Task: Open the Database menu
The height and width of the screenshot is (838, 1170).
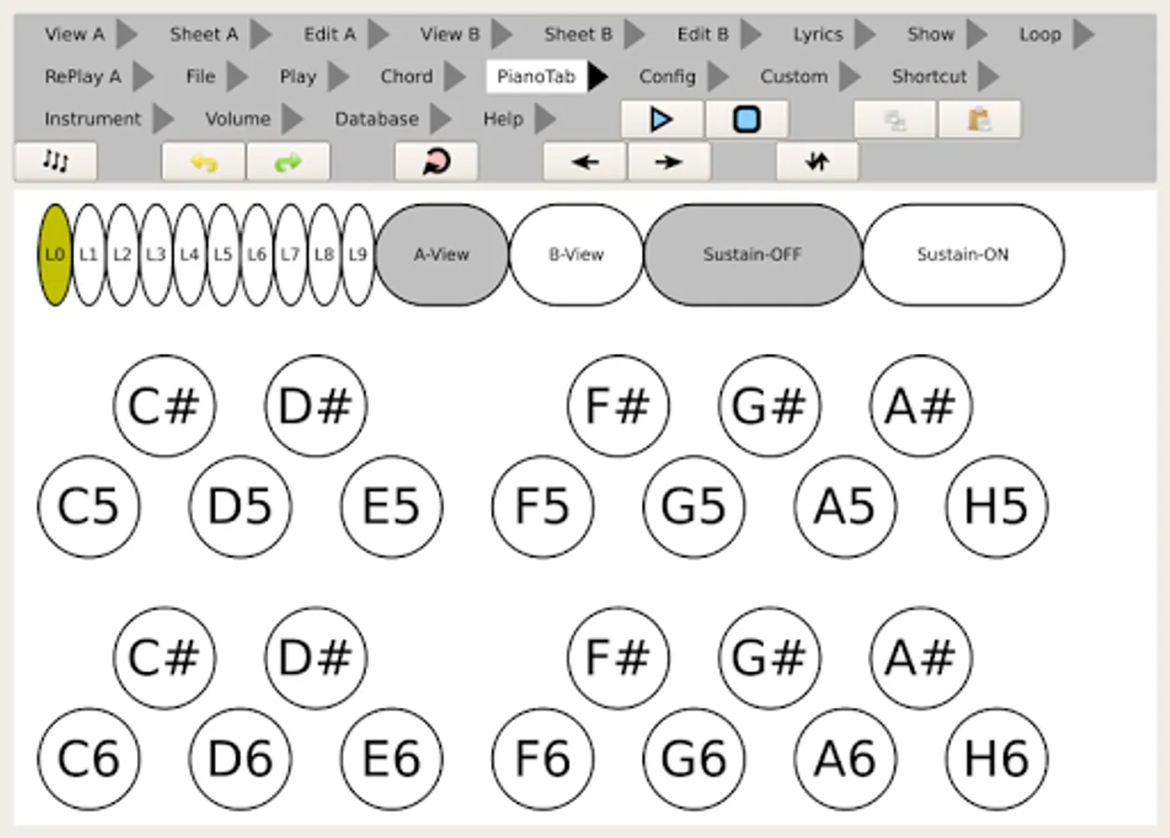Action: [376, 119]
